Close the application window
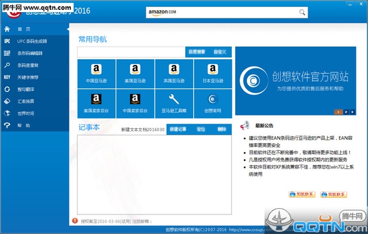 pyautogui.click(x=361, y=4)
